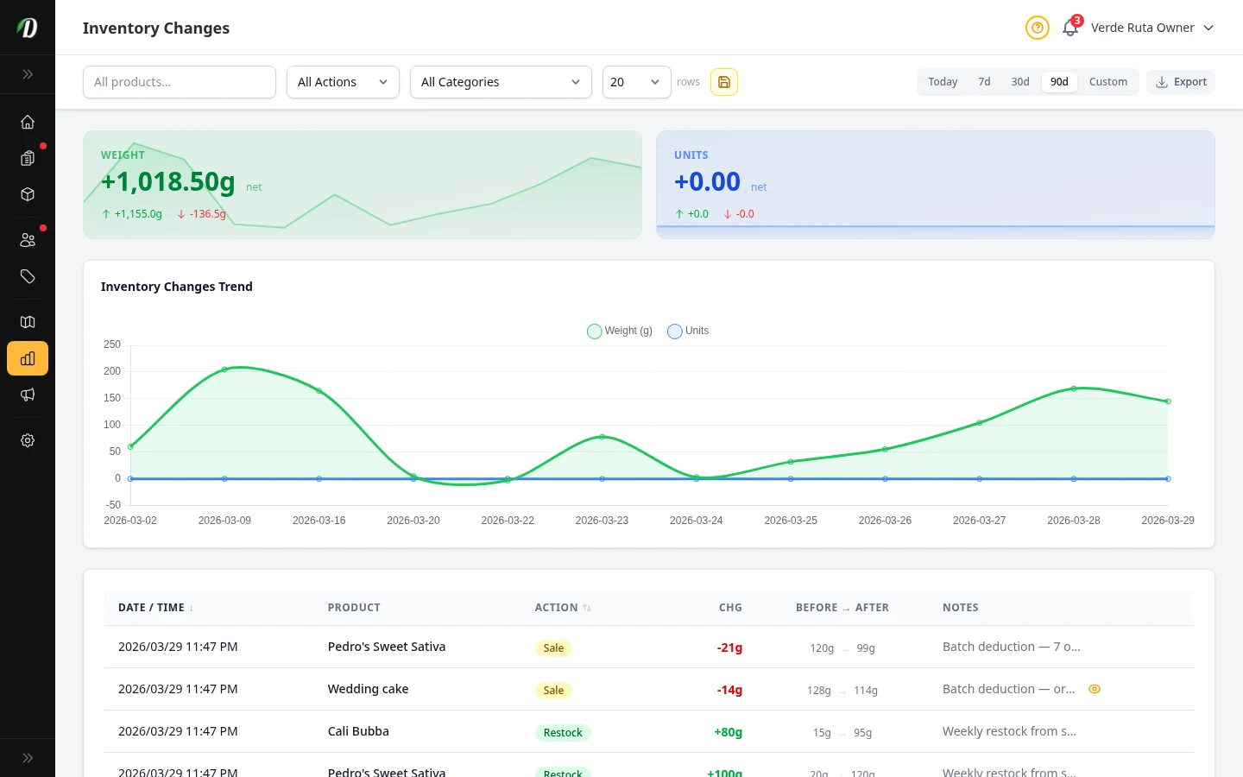The height and width of the screenshot is (777, 1243).
Task: Toggle the Units series in the legend
Action: (687, 331)
